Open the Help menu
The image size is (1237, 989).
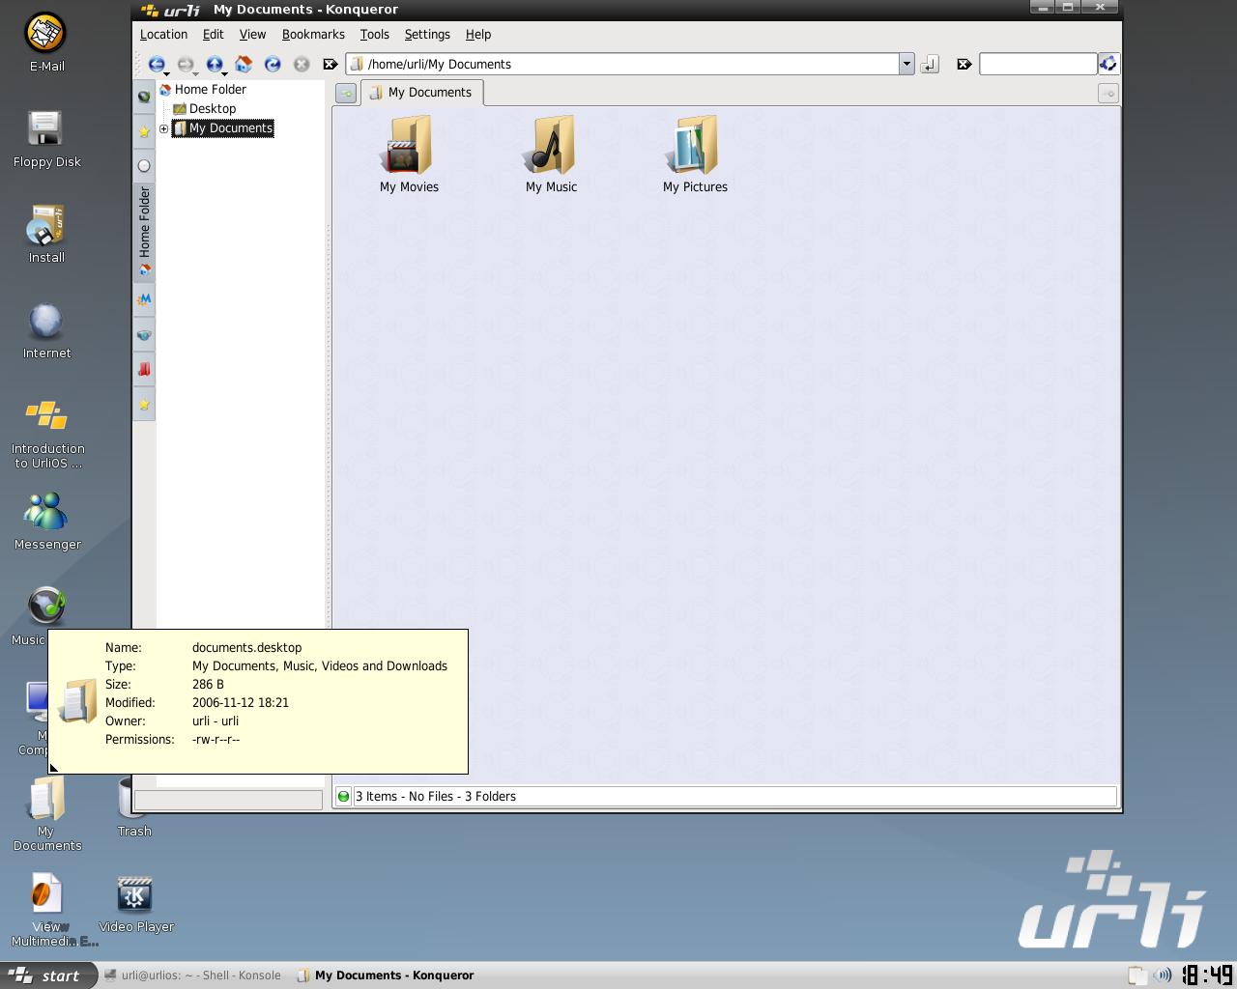(x=478, y=34)
